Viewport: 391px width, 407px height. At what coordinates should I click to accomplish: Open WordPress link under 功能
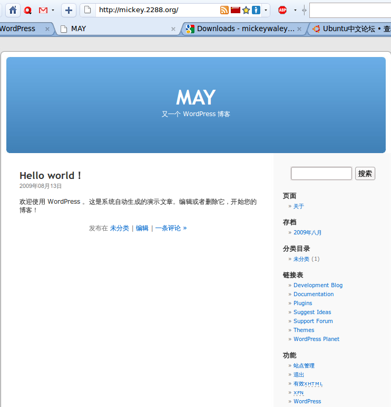[x=307, y=401]
